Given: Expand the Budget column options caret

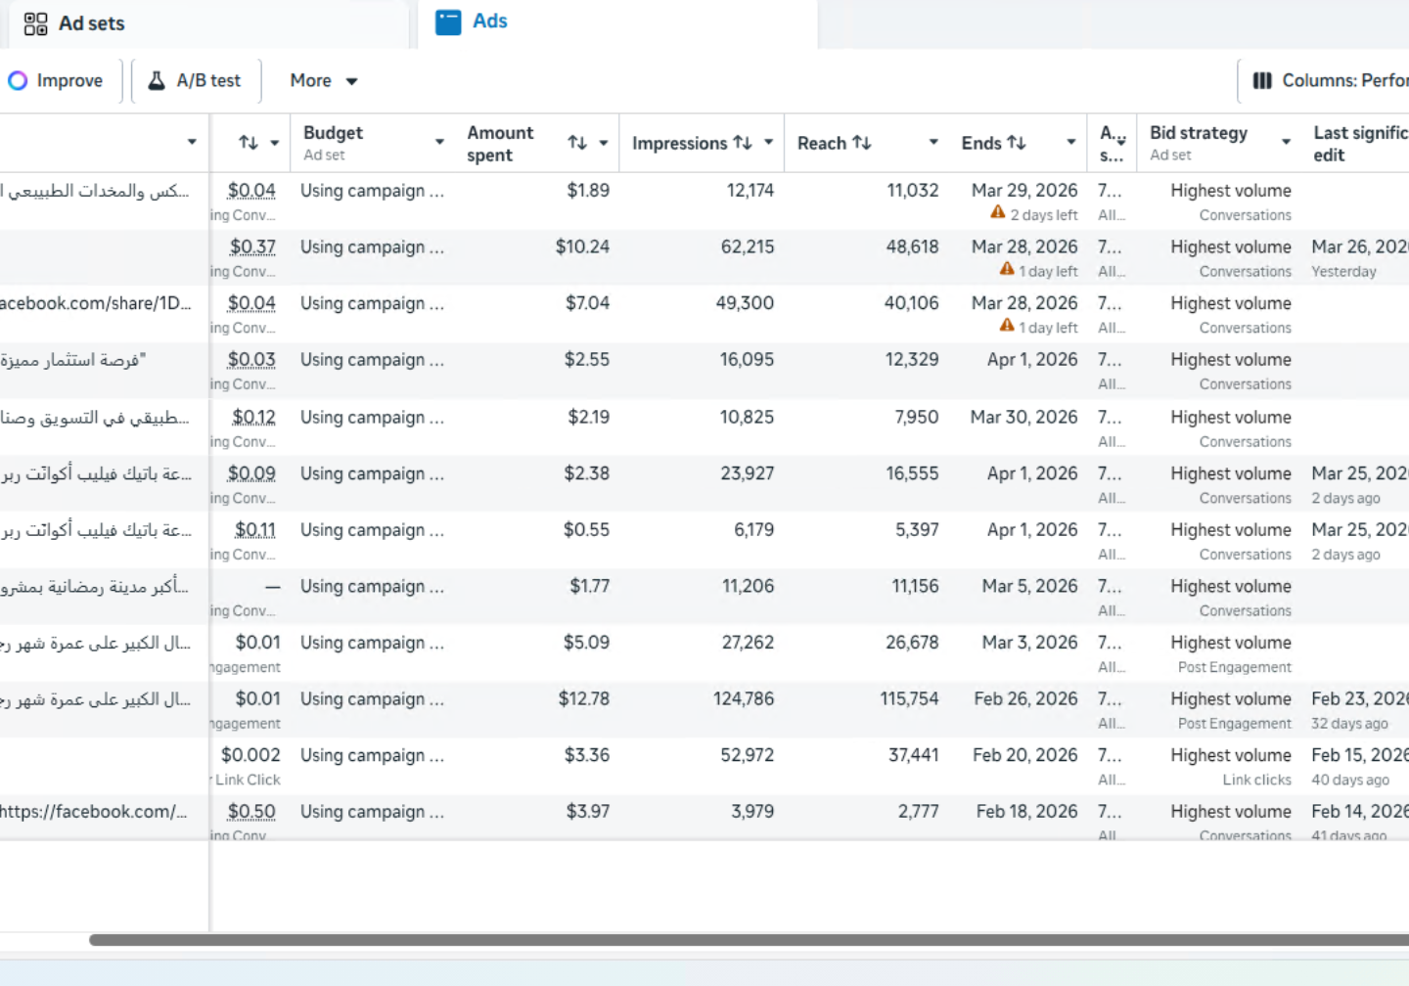Looking at the screenshot, I should pos(439,143).
